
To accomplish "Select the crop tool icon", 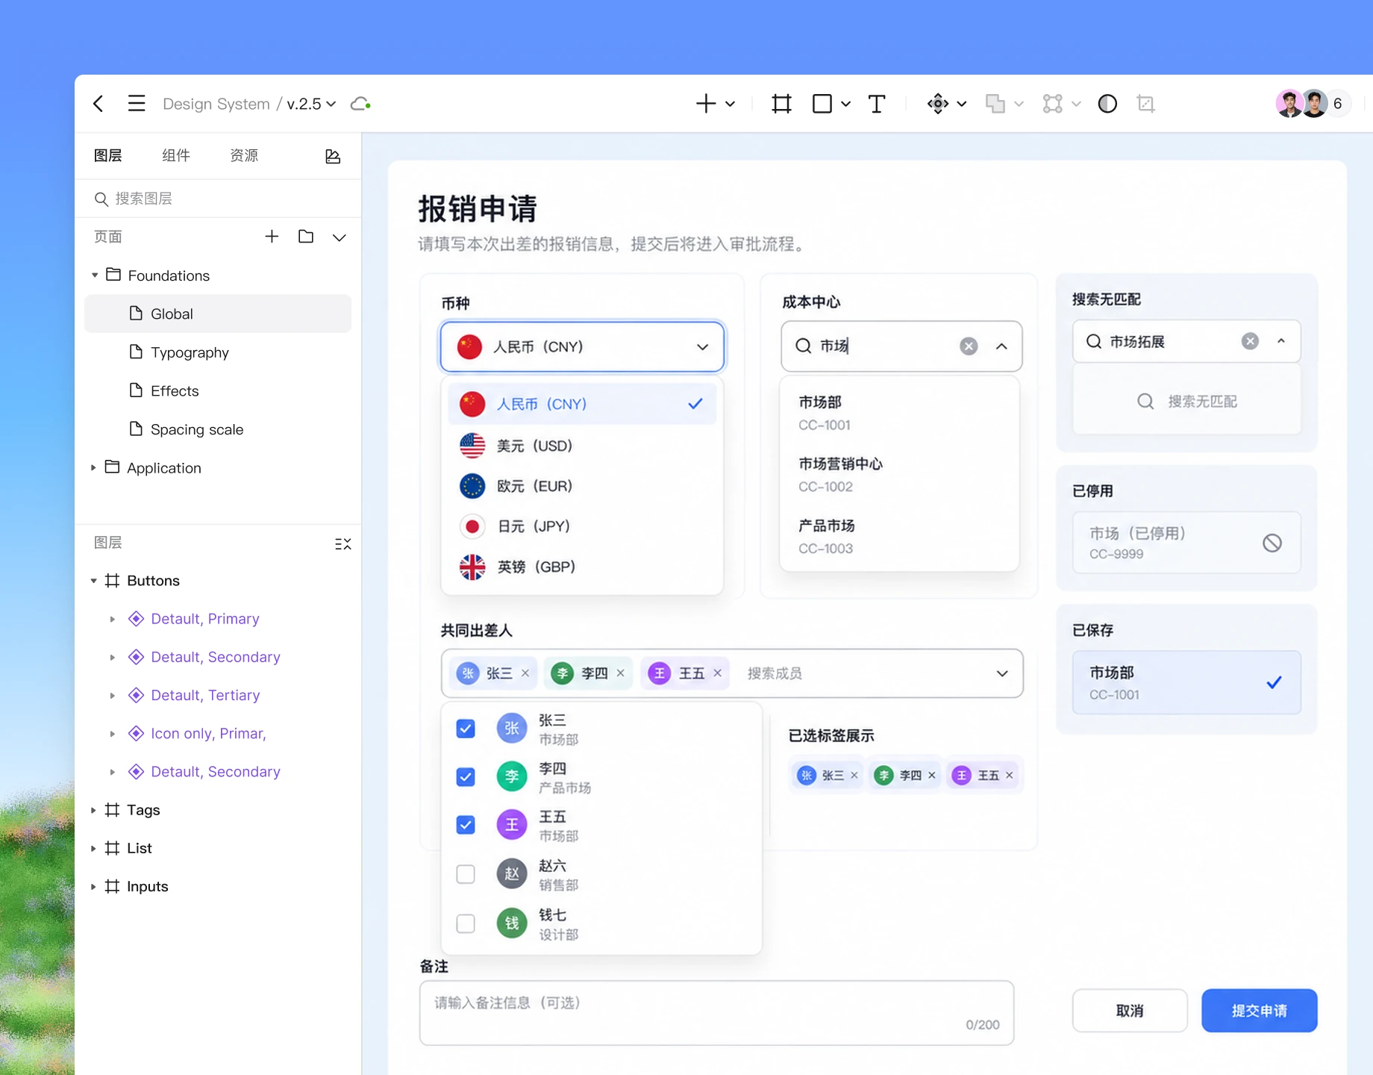I will click(x=1146, y=104).
